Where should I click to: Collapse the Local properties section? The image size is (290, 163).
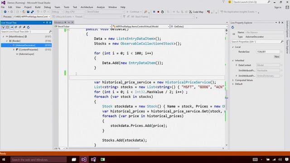click(x=233, y=47)
